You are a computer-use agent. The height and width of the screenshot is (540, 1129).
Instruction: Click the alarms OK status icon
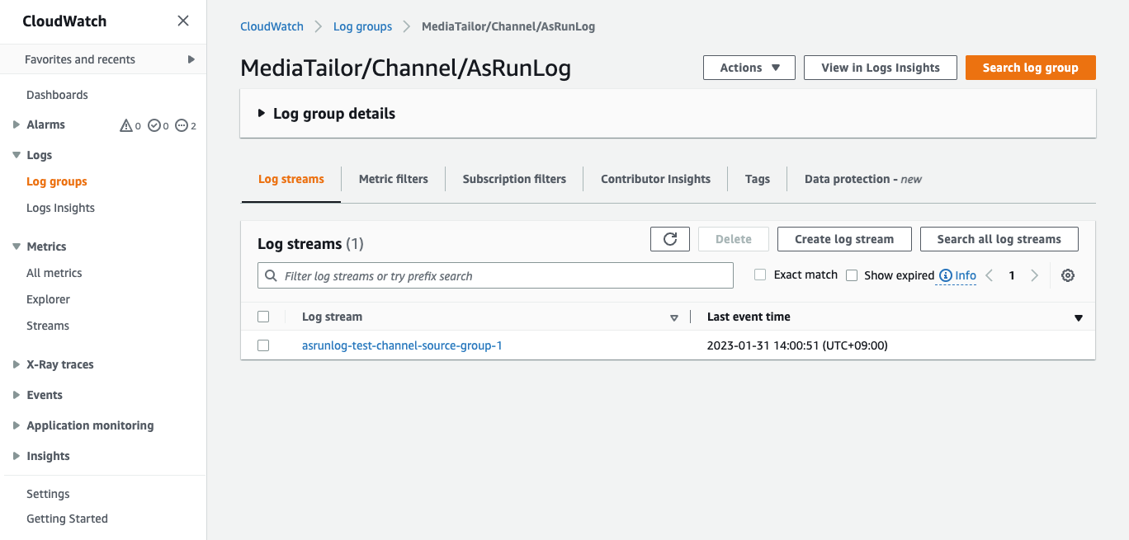click(x=154, y=125)
